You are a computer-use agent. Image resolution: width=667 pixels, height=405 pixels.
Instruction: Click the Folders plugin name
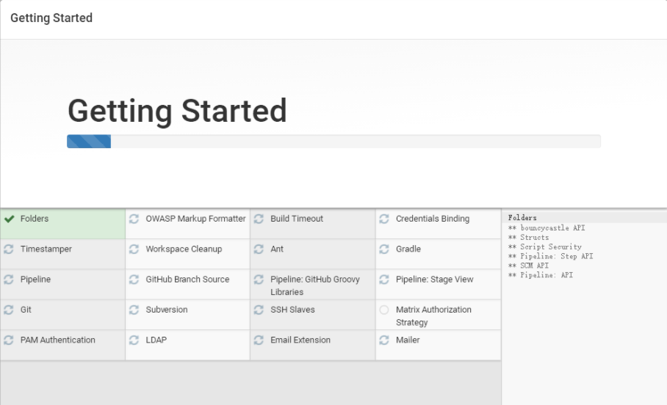(35, 219)
